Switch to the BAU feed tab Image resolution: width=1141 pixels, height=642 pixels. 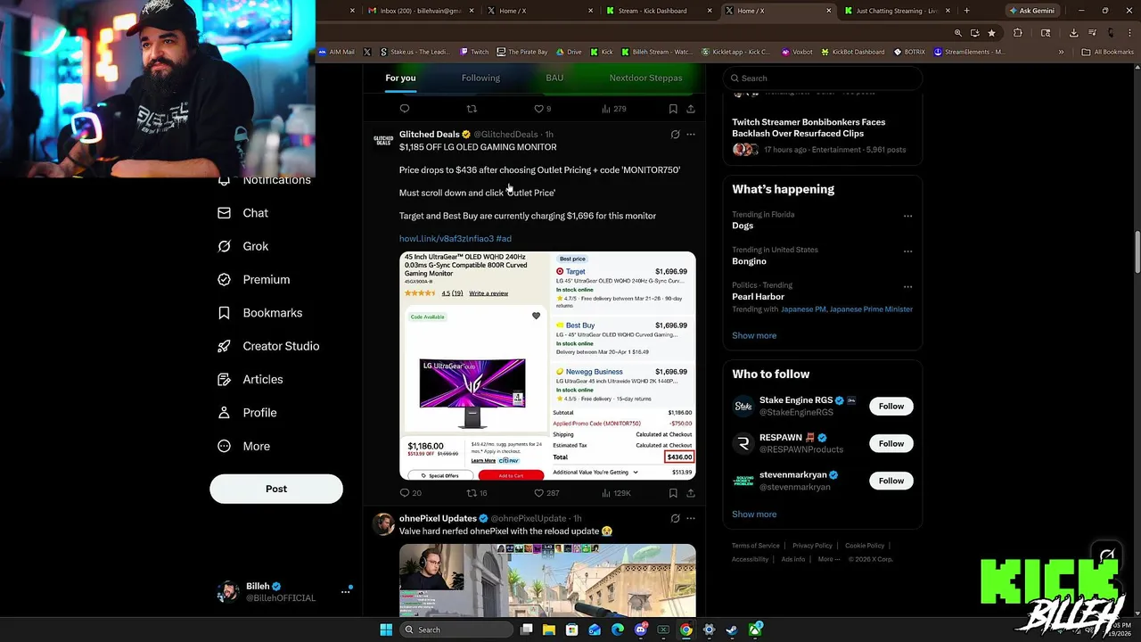554,78
